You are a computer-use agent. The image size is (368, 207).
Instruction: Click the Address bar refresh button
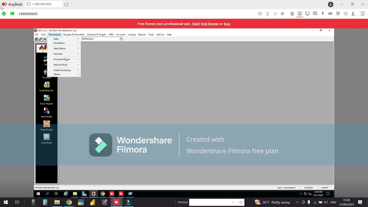coord(241,202)
